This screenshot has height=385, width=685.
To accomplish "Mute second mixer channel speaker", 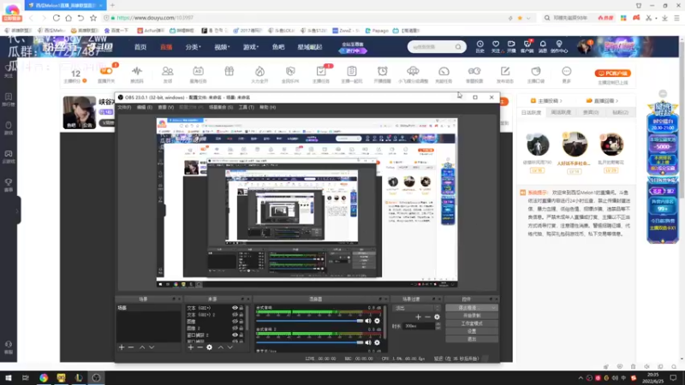I will [x=368, y=343].
